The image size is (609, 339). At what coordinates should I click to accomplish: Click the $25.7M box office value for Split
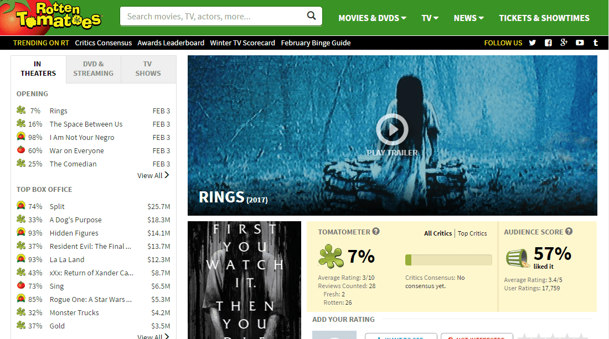coord(158,206)
